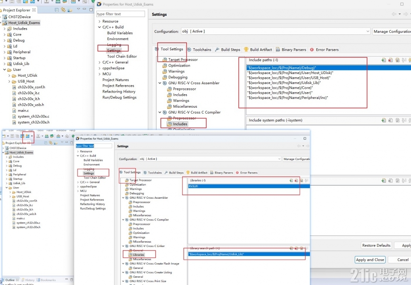The height and width of the screenshot is (285, 411).
Task: Click the delete icon for Include paths (-I)
Action: (390, 60)
